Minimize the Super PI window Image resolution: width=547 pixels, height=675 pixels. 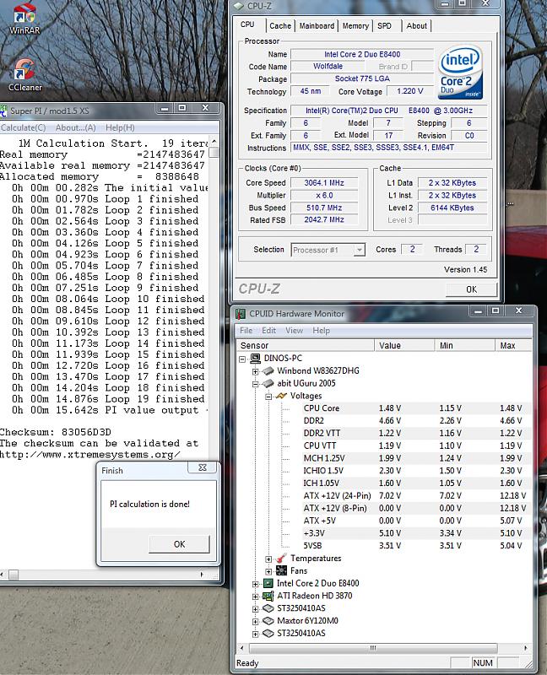click(164, 108)
